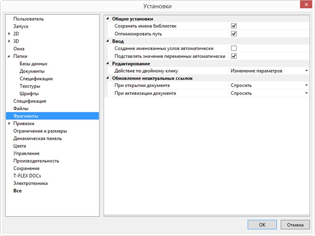Screen dimensions: 315x236
Task: Expand the 3D tree node arrow
Action: [9, 41]
